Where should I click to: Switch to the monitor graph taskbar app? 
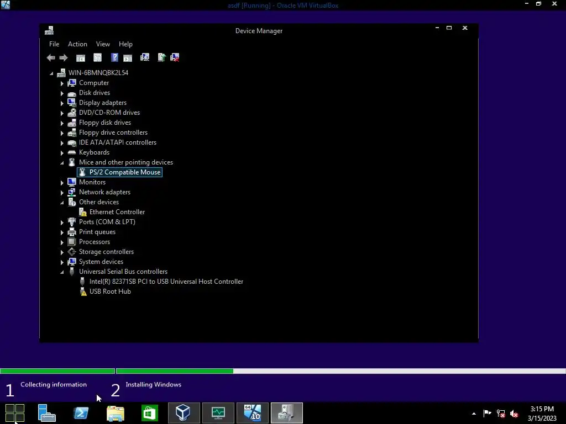tap(218, 413)
